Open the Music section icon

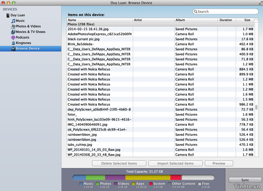(x=13, y=21)
